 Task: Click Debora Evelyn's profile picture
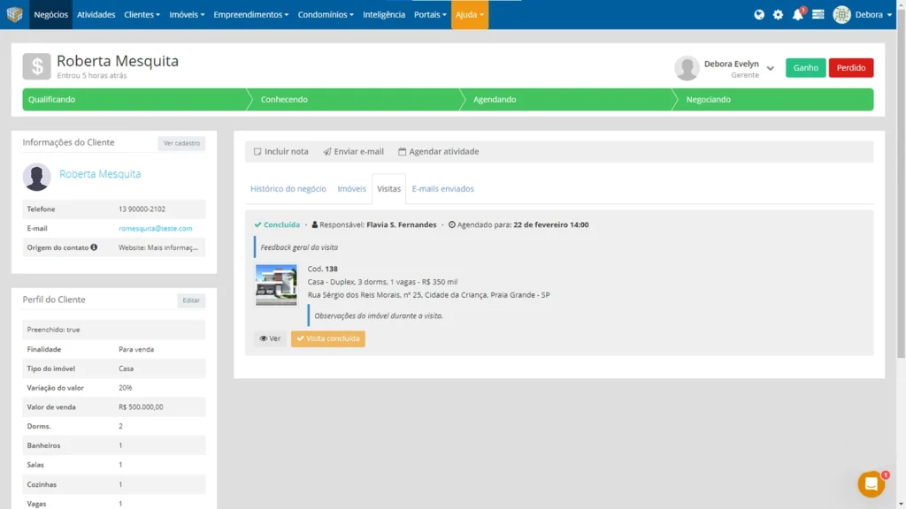(687, 68)
